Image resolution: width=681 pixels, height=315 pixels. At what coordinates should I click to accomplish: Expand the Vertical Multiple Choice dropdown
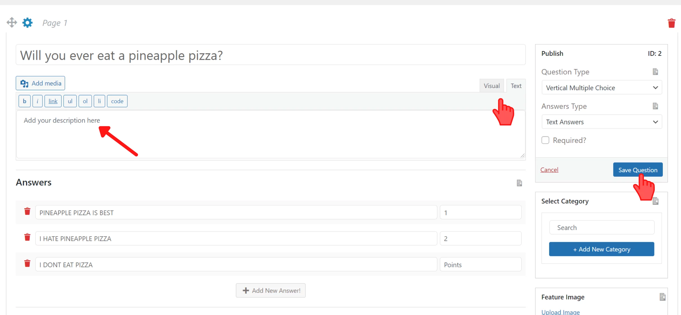coord(602,88)
